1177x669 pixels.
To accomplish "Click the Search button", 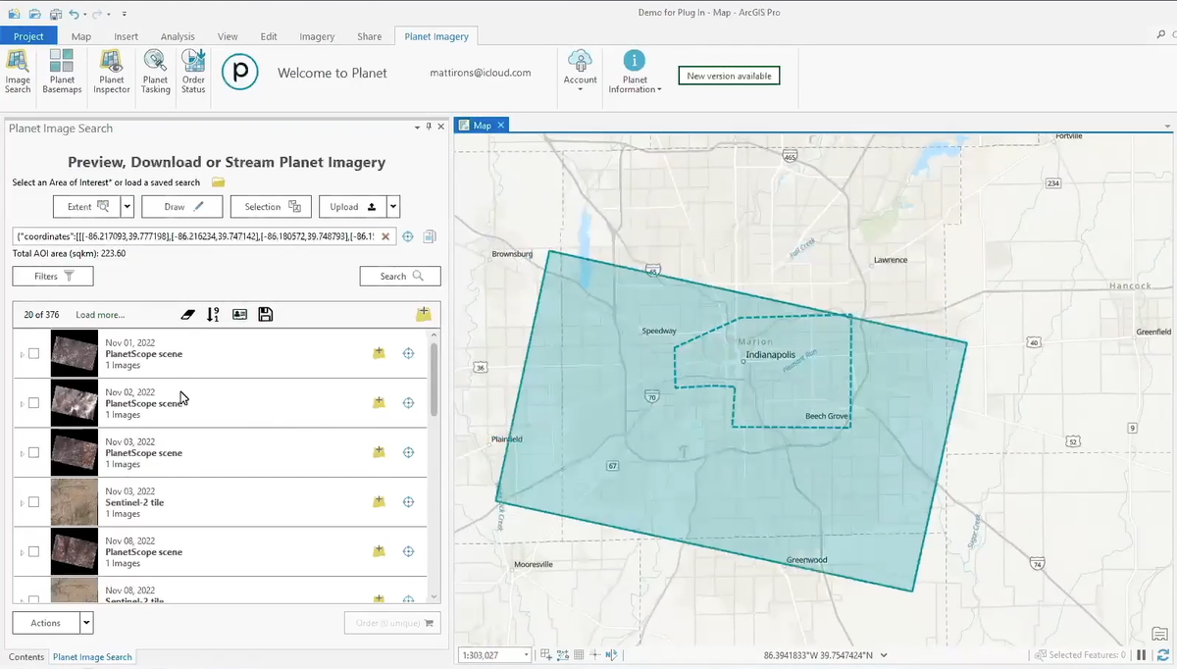I will click(x=400, y=277).
